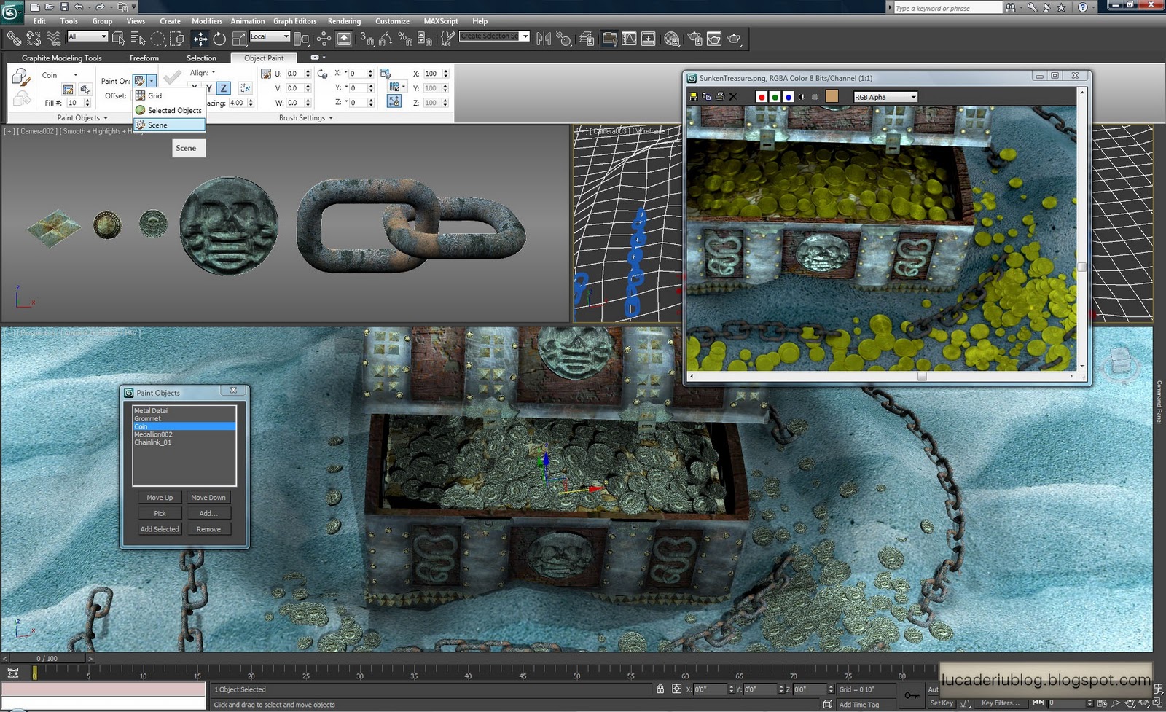Click the Save Image icon in render window
This screenshot has height=712, width=1166.
coord(693,97)
